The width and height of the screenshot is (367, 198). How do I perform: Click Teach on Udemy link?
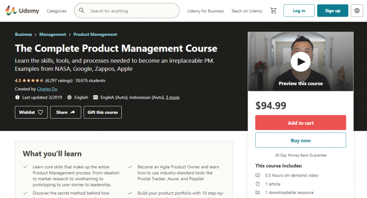tap(247, 11)
